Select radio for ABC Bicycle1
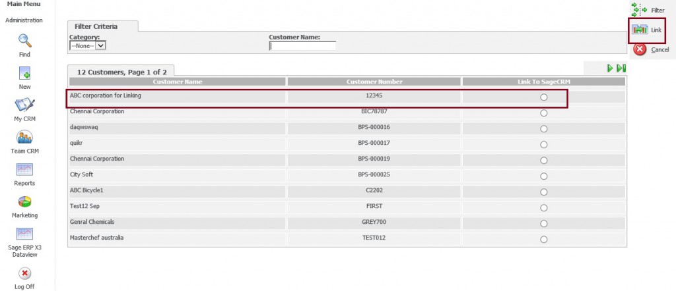676x291 pixels. coord(544,192)
